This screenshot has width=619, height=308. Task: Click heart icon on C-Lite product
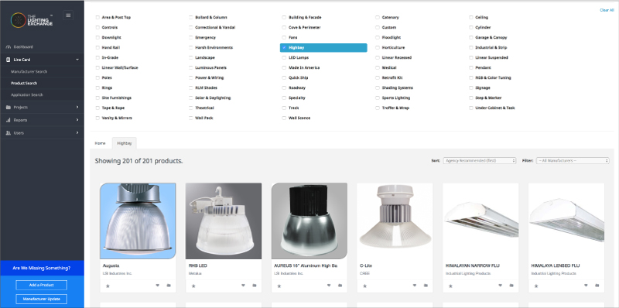[x=415, y=285]
